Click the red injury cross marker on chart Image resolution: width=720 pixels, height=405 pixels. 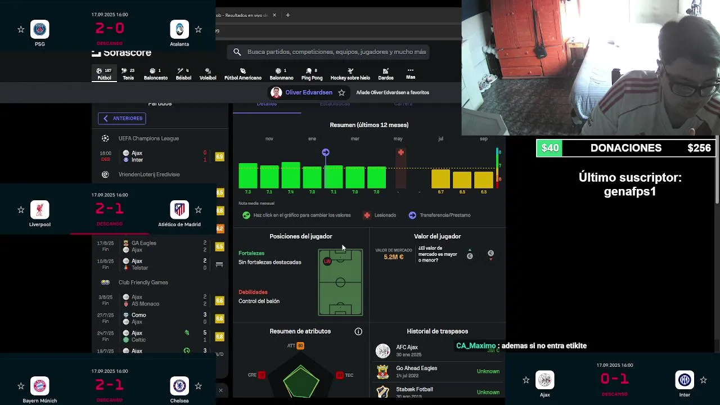(400, 152)
